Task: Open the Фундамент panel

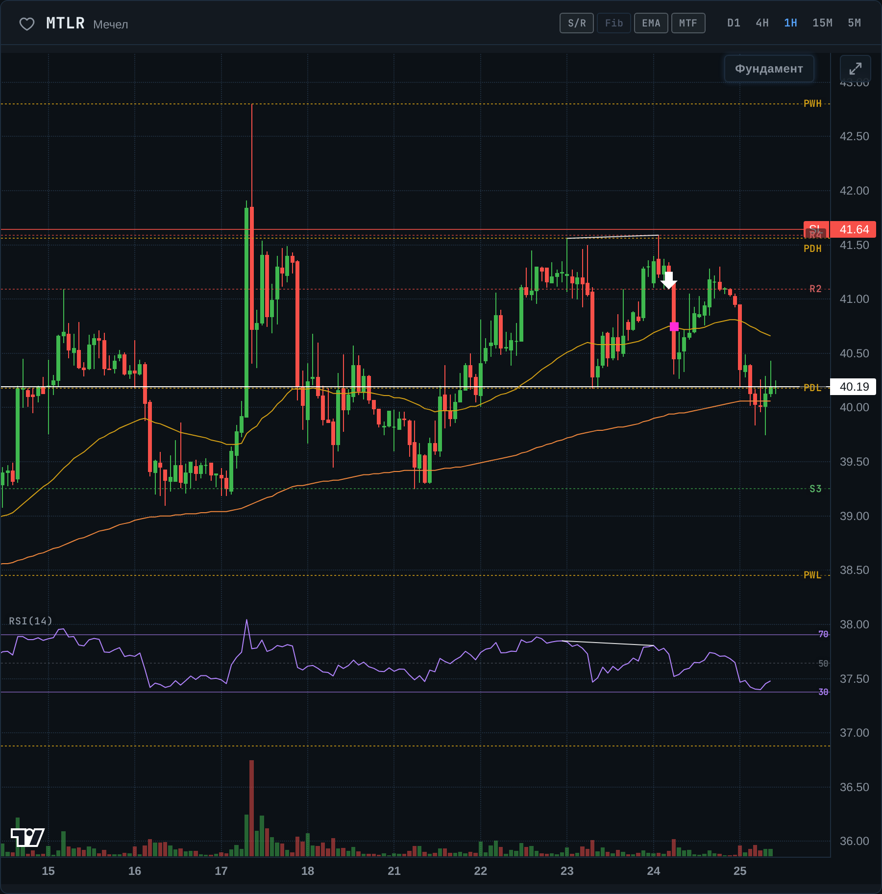Action: point(769,69)
